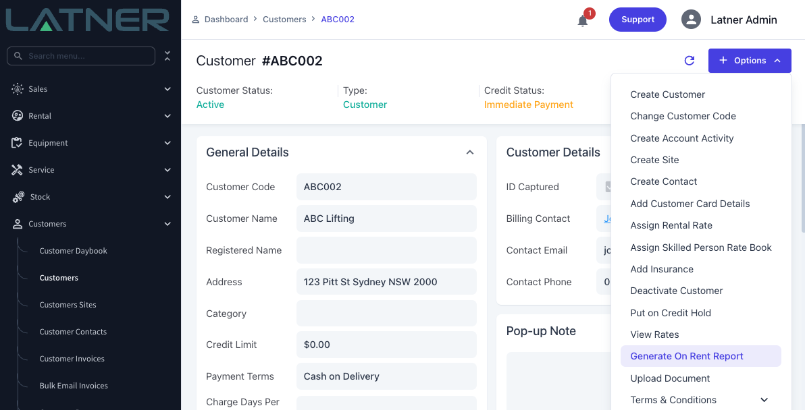805x410 pixels.
Task: Click the Latner Admin avatar icon
Action: (x=691, y=20)
